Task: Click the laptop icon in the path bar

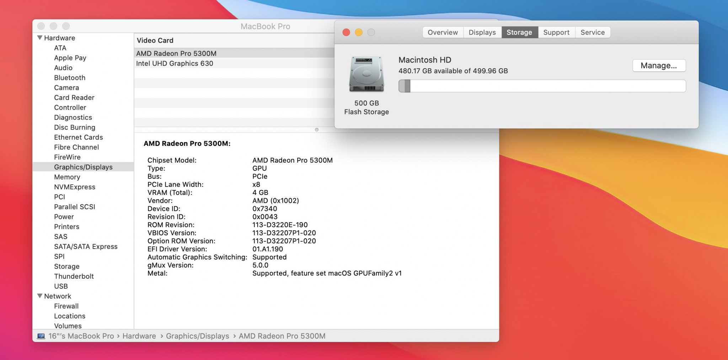Action: (x=41, y=336)
